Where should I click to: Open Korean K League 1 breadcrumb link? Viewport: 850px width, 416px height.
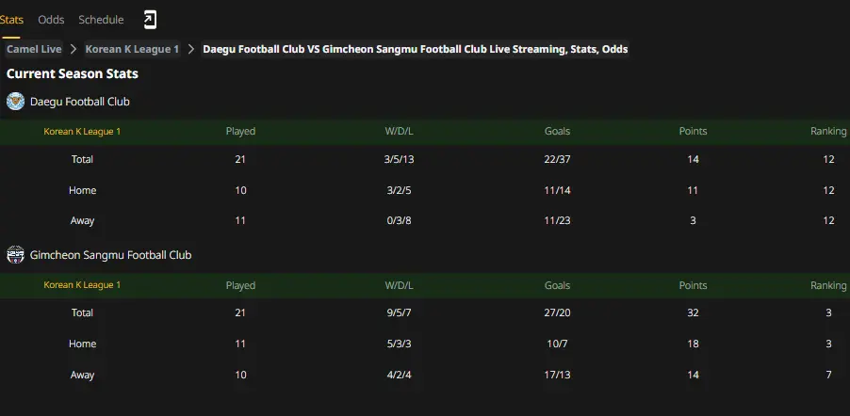[x=132, y=49]
